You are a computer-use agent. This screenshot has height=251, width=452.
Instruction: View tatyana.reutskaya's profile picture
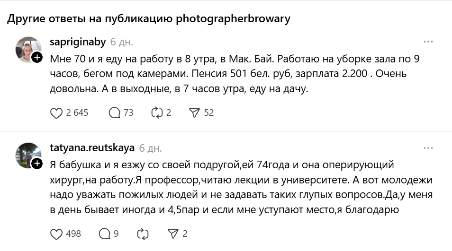[x=28, y=155]
